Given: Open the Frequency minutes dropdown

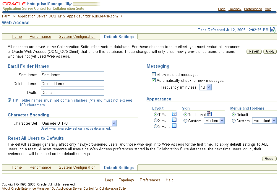Looking at the screenshot, I should click(206, 87).
